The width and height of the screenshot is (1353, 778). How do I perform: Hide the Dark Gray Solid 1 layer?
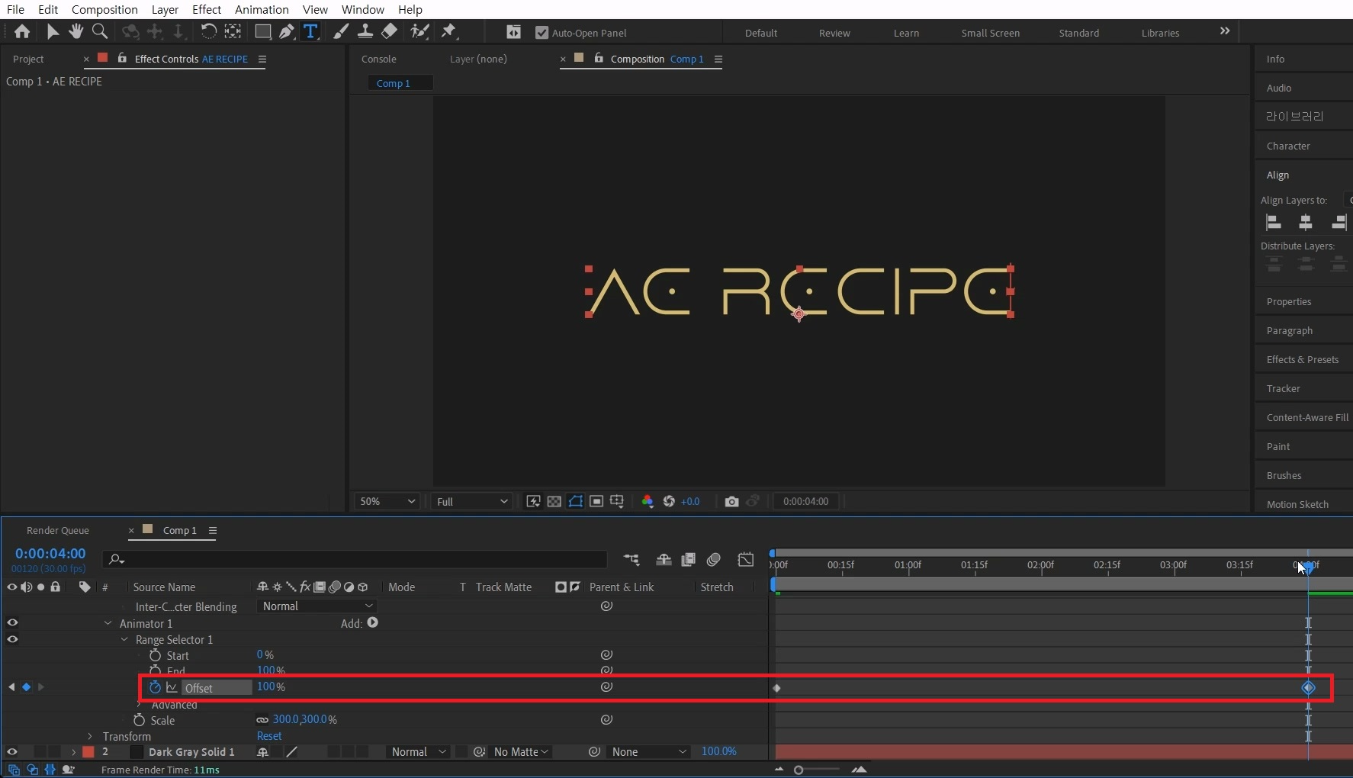[12, 752]
